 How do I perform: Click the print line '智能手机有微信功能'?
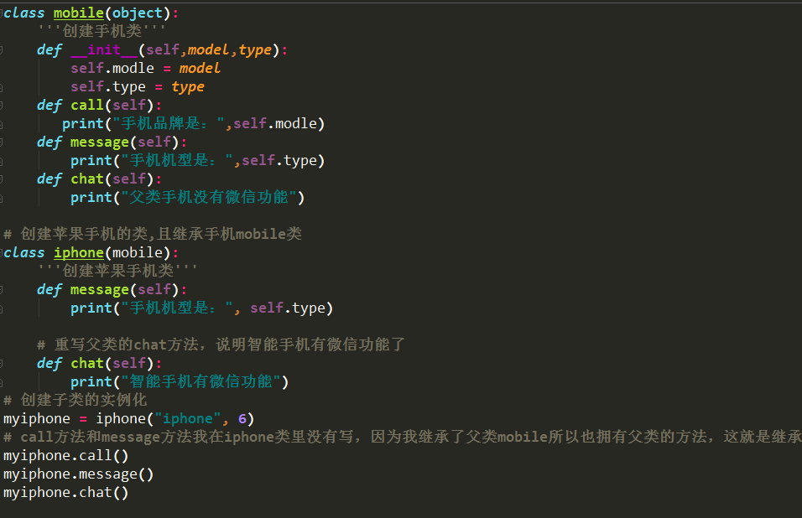(180, 381)
